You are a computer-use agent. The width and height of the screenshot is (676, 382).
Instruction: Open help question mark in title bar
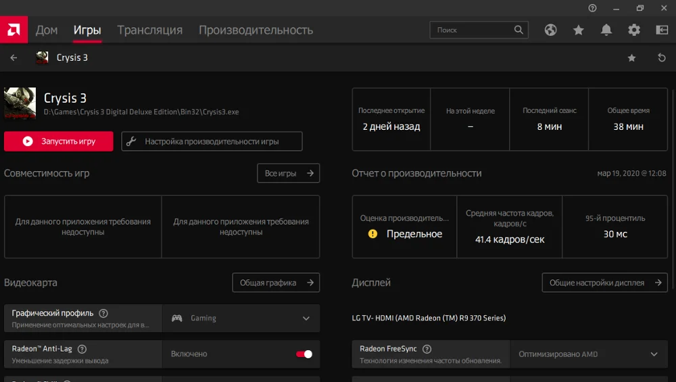pyautogui.click(x=592, y=7)
